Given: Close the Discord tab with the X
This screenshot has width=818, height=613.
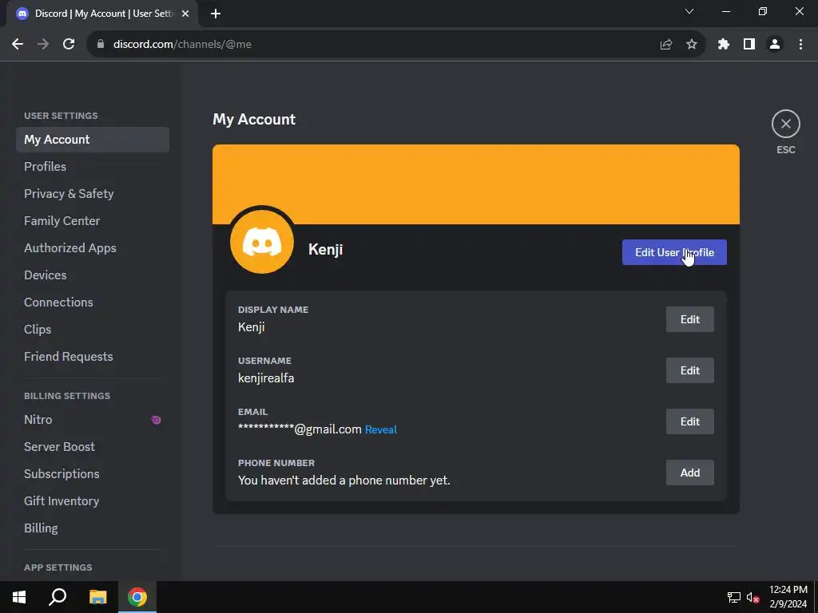Looking at the screenshot, I should (x=185, y=14).
